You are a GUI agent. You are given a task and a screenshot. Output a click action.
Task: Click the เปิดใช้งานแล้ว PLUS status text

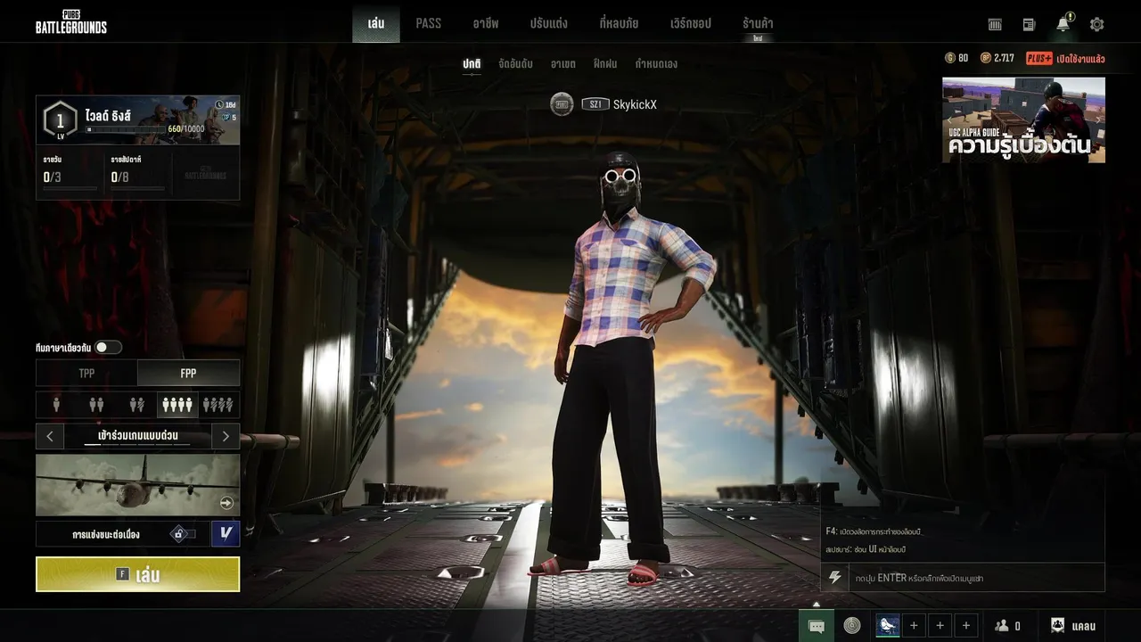(1080, 59)
